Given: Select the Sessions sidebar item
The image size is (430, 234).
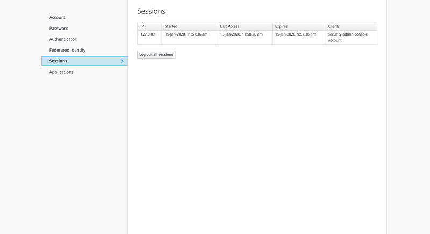Looking at the screenshot, I should pos(84,61).
